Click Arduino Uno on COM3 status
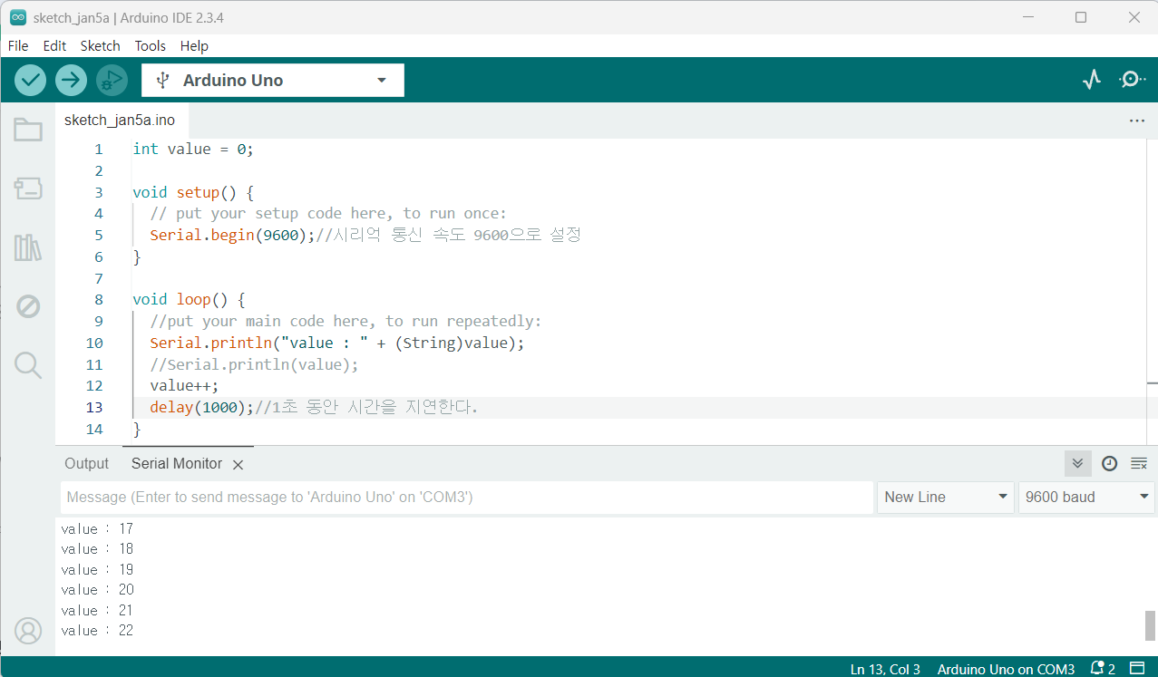 pyautogui.click(x=1006, y=669)
